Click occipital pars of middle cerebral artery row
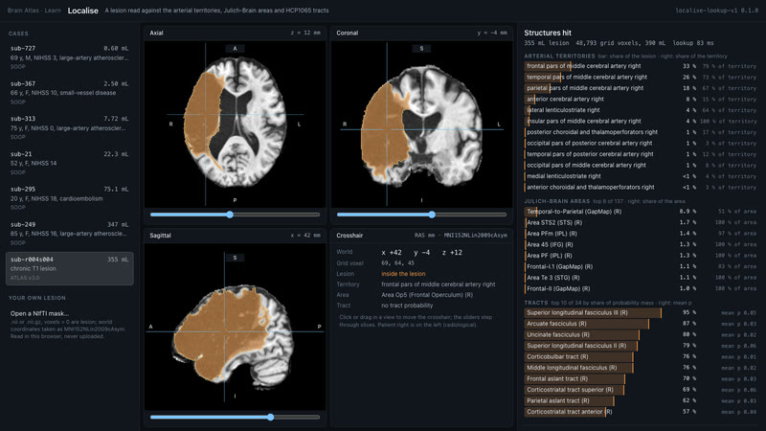The width and height of the screenshot is (766, 431). (x=641, y=165)
